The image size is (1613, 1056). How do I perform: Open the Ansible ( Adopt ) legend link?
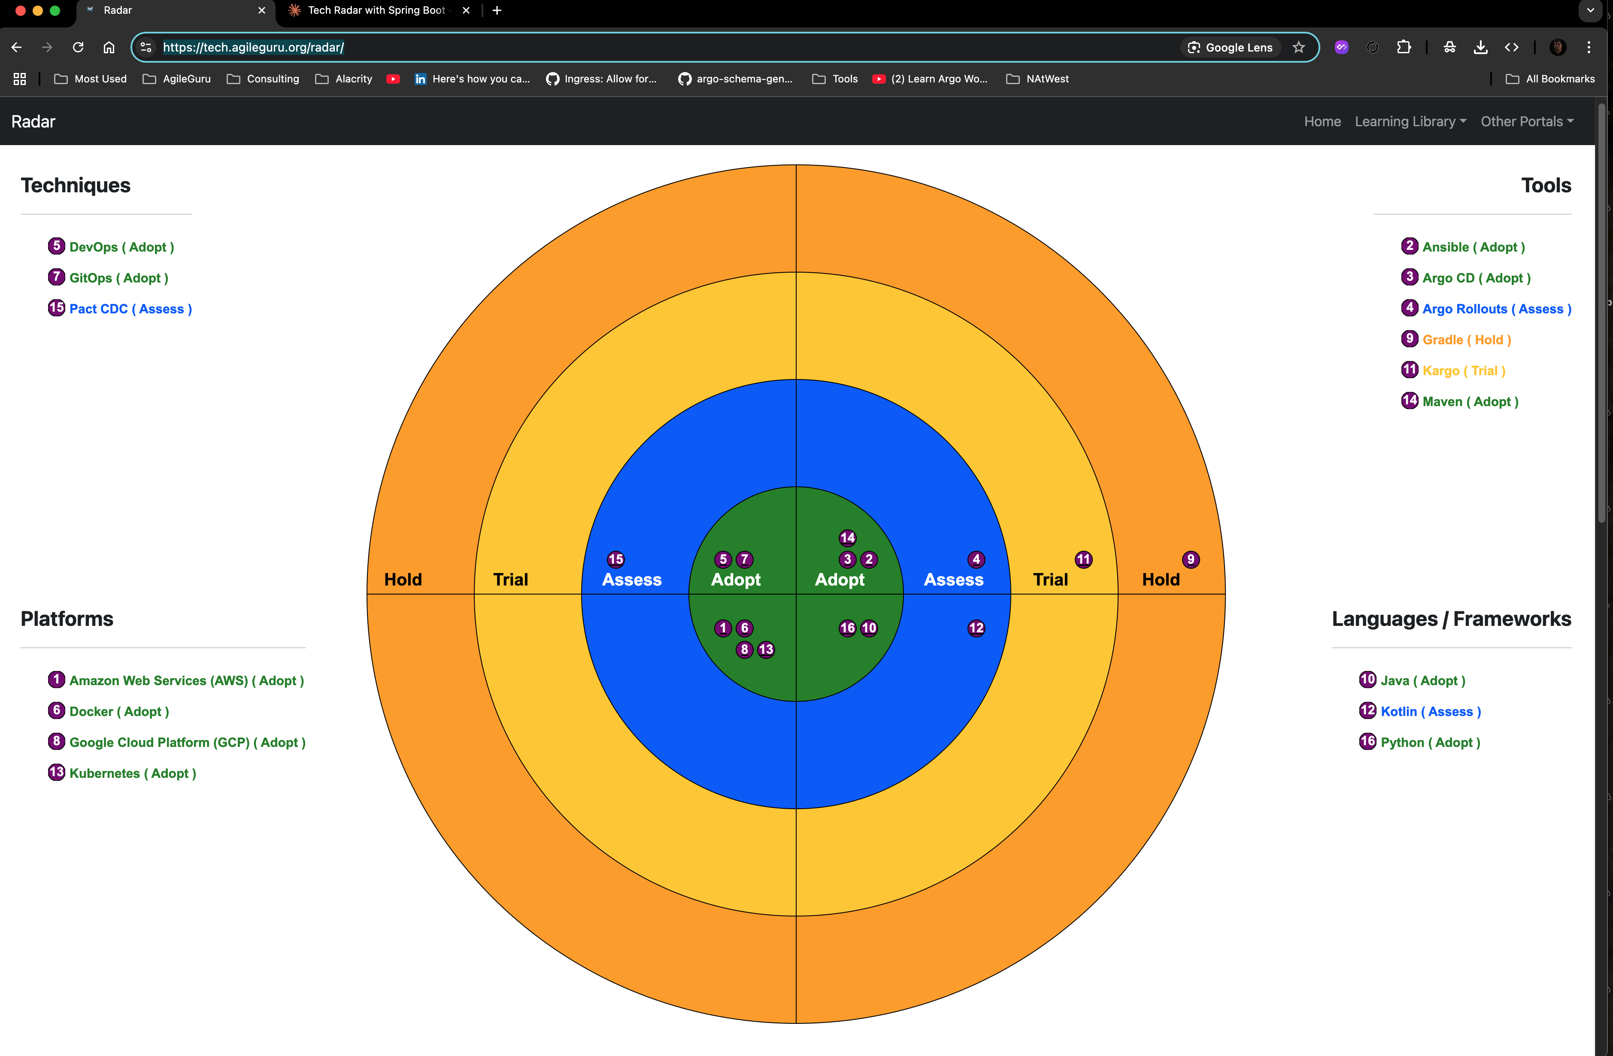click(x=1474, y=247)
